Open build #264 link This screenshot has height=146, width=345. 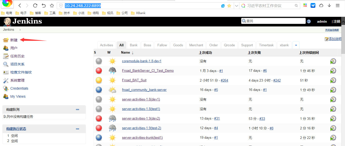pos(224,81)
